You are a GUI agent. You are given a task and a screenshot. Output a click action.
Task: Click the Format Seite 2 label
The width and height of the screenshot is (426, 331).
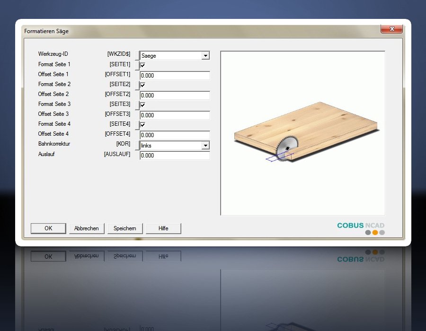click(54, 84)
